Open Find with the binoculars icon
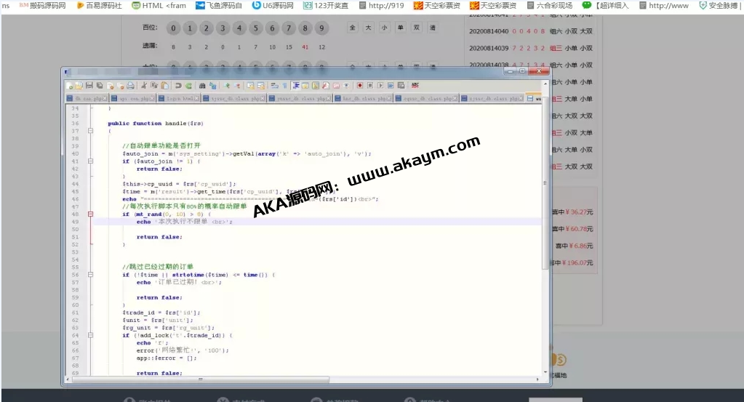Screen dimensions: 744x402 click(202, 86)
